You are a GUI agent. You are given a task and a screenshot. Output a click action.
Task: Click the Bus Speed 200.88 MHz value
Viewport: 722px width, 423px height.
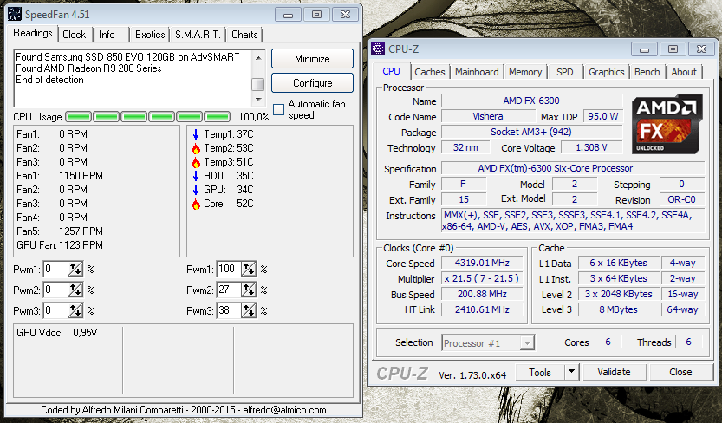(482, 294)
